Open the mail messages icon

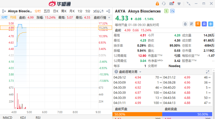tap(171, 4)
